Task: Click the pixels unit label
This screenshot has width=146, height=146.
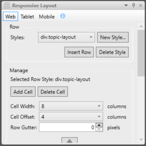Action: [114, 127]
